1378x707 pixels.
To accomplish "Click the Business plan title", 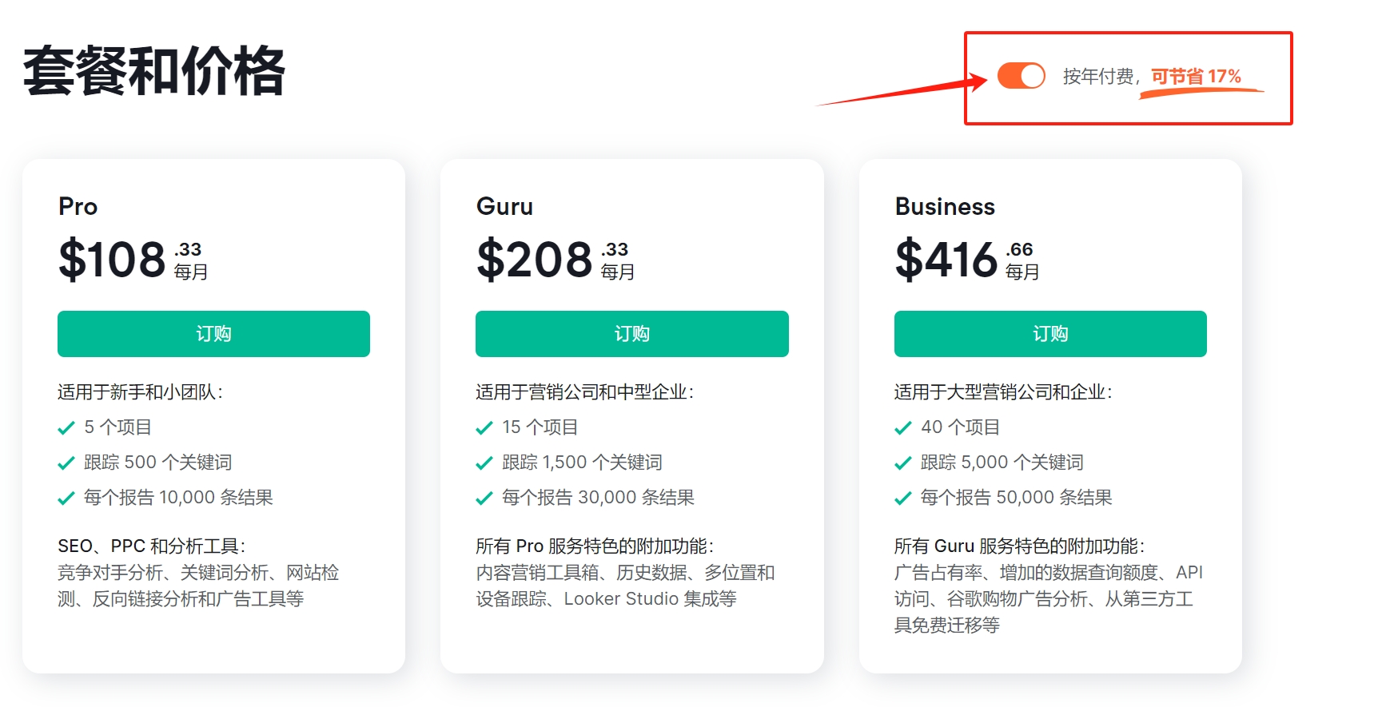I will [x=944, y=207].
